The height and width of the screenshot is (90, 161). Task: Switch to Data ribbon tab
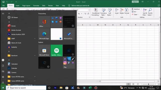pos(44,5)
